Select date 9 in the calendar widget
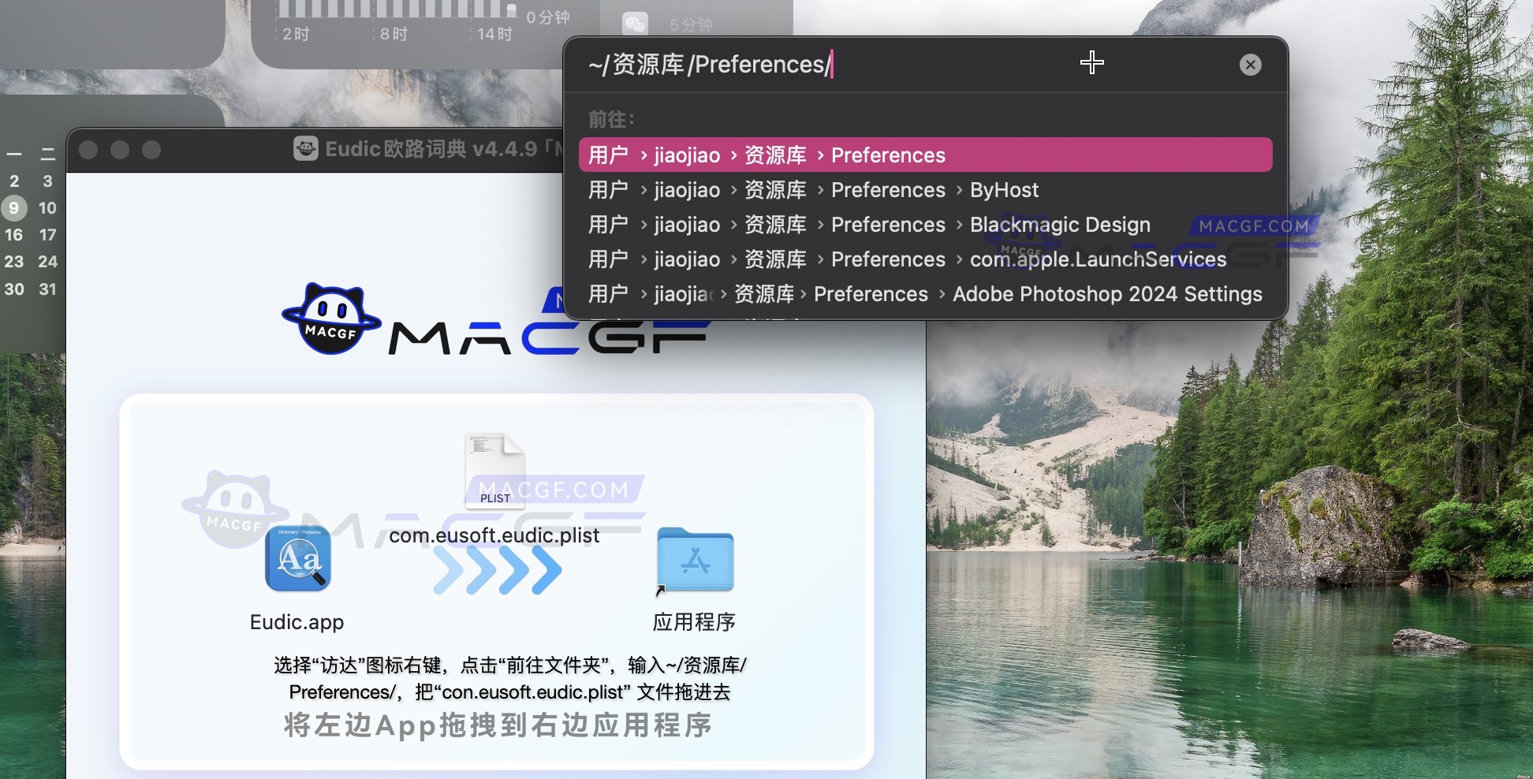The width and height of the screenshot is (1533, 779). [x=13, y=208]
